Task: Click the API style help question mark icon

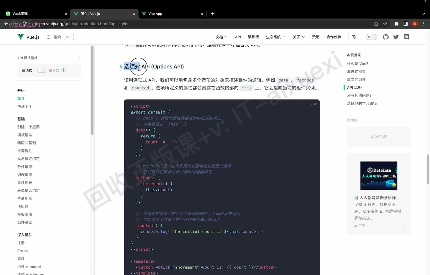Action: 64,70
